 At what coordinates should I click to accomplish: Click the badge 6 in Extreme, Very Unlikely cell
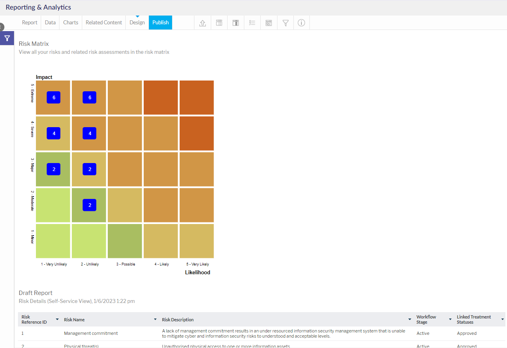click(53, 98)
